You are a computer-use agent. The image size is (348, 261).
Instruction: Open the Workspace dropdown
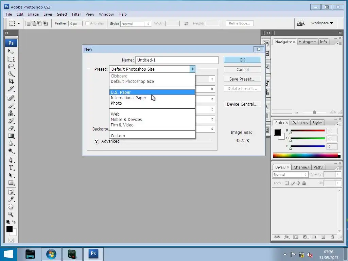tap(322, 23)
